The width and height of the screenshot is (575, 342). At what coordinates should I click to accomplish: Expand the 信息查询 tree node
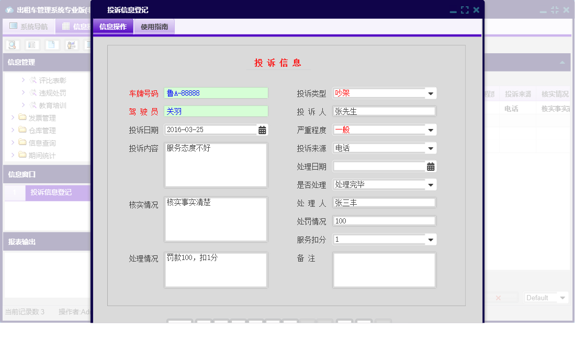tap(14, 142)
